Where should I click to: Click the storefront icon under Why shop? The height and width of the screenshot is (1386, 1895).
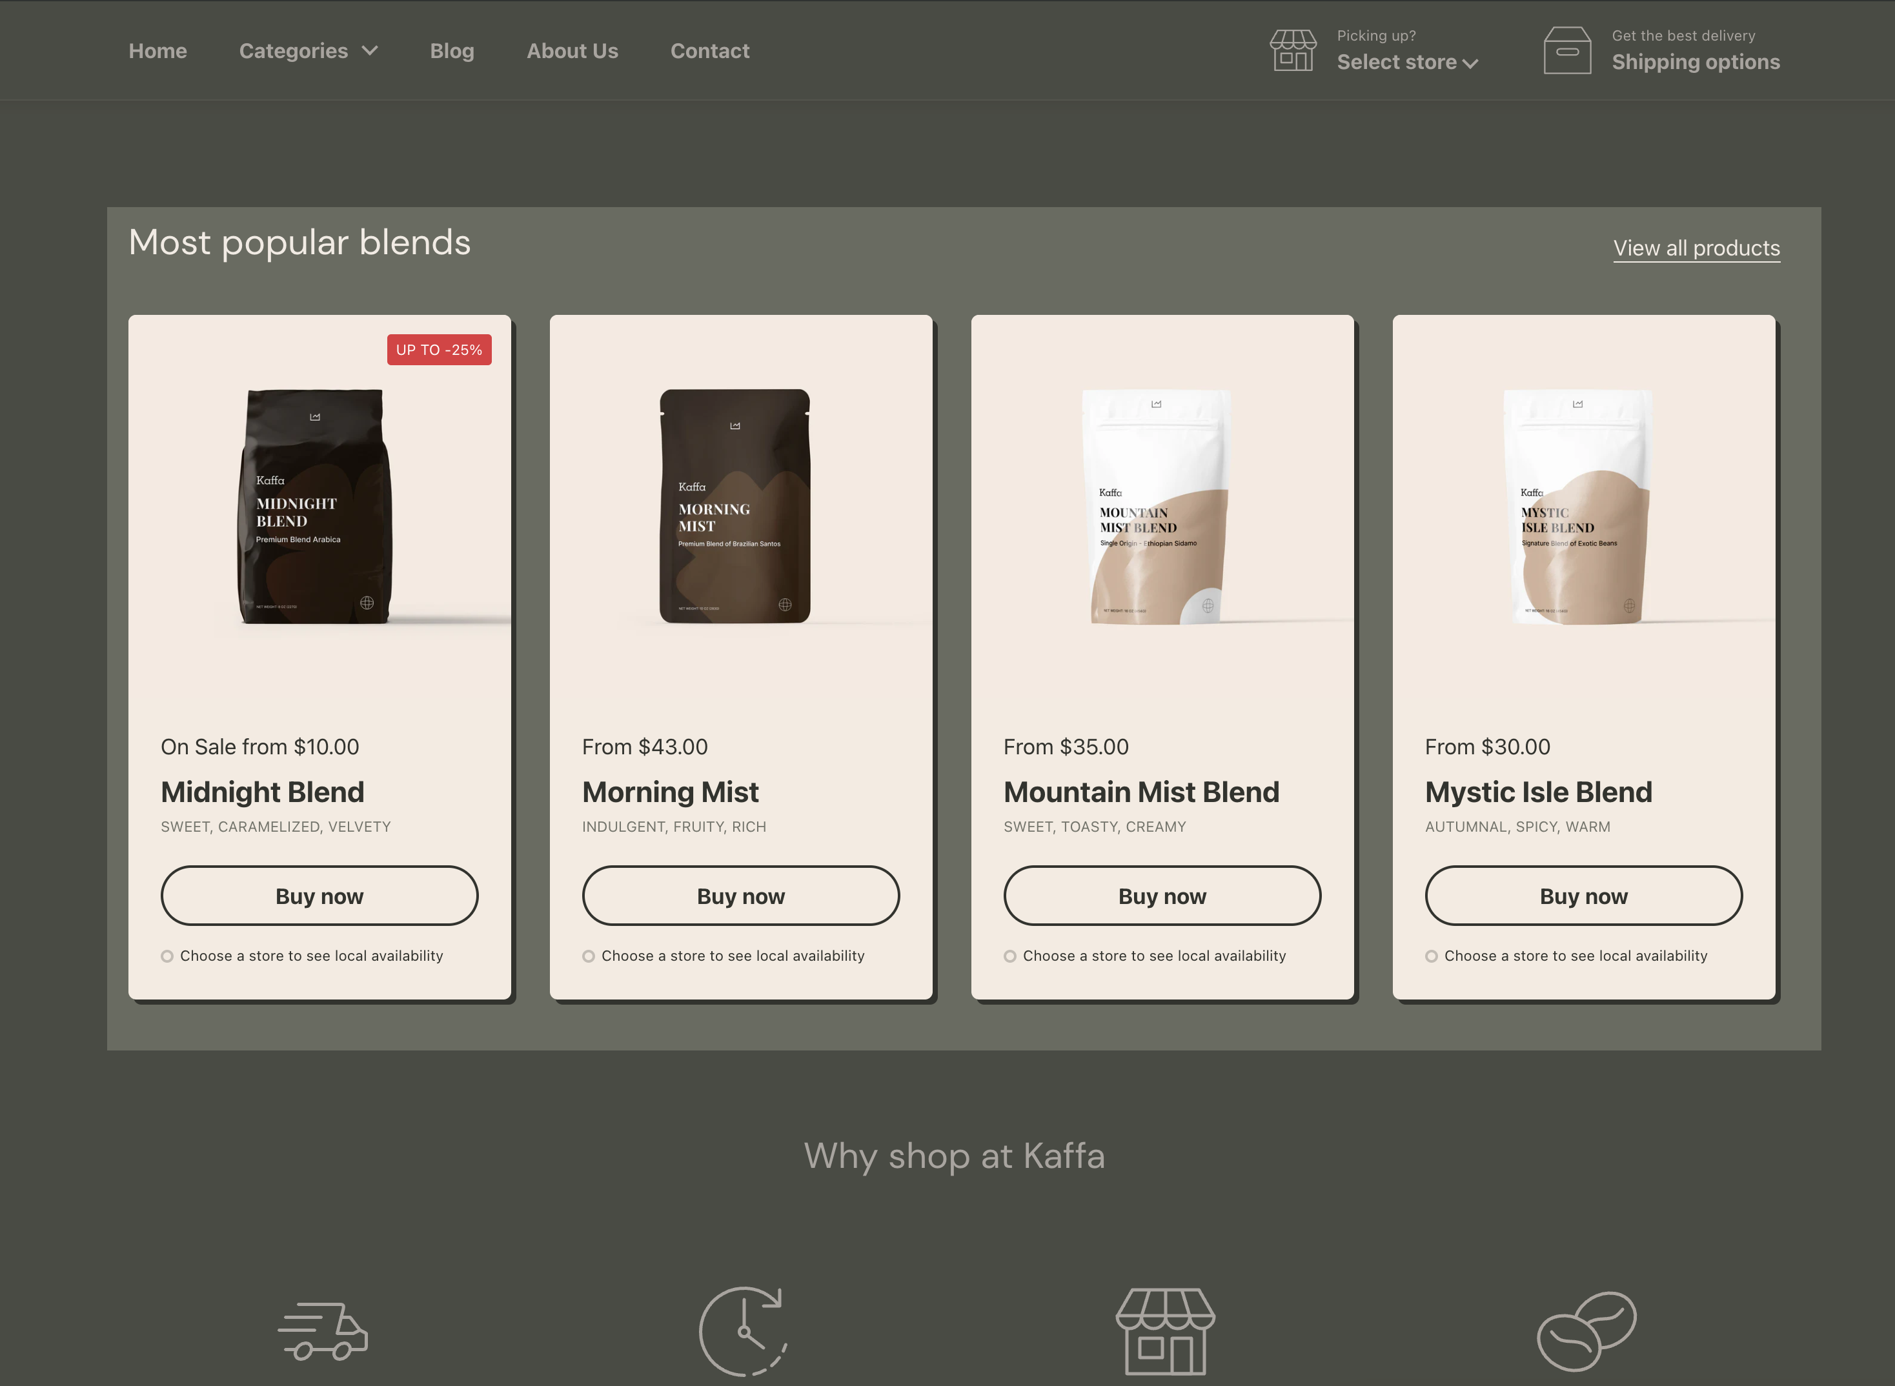click(x=1165, y=1331)
